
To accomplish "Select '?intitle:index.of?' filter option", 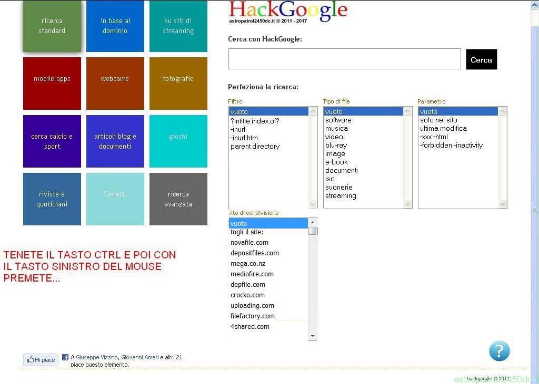I will [x=268, y=121].
